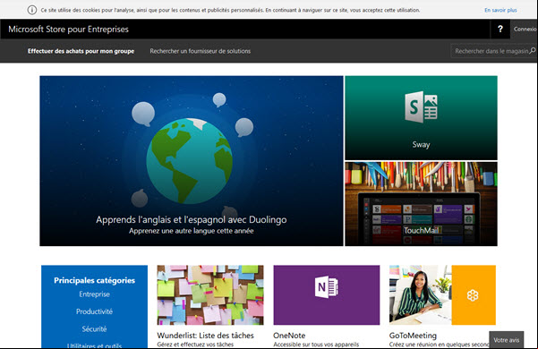The width and height of the screenshot is (538, 349).
Task: Click the cookie notice info icon
Action: (x=32, y=10)
